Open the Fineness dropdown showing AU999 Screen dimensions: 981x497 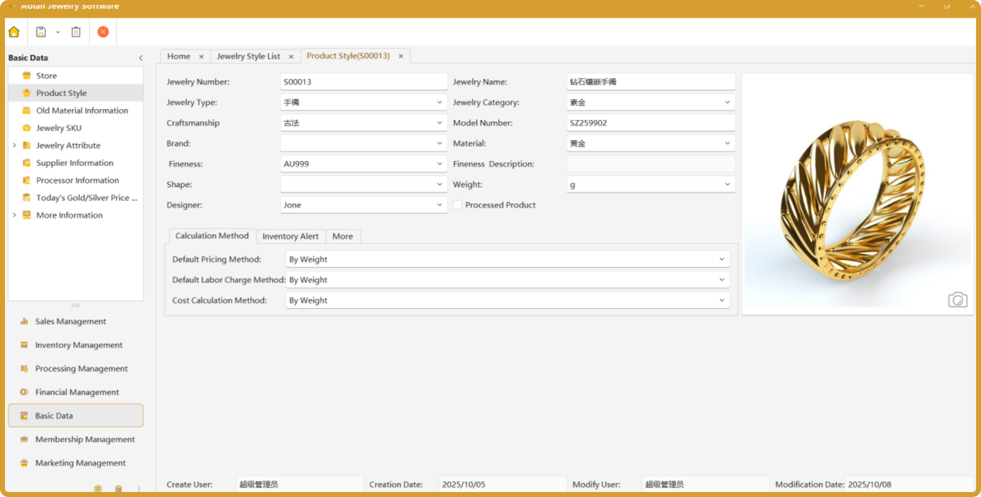click(439, 164)
